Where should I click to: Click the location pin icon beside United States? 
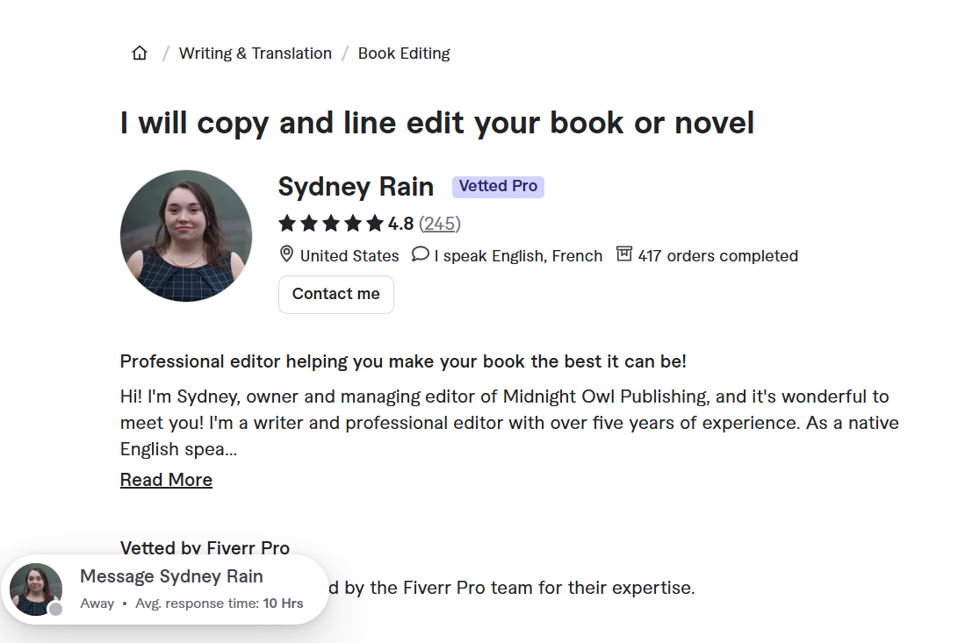286,254
